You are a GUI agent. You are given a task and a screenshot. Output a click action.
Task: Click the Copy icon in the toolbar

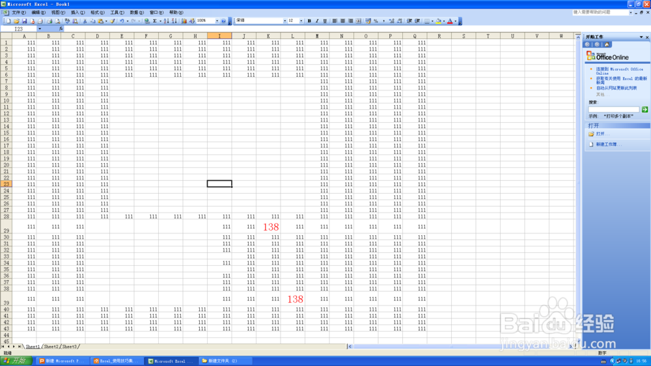92,21
